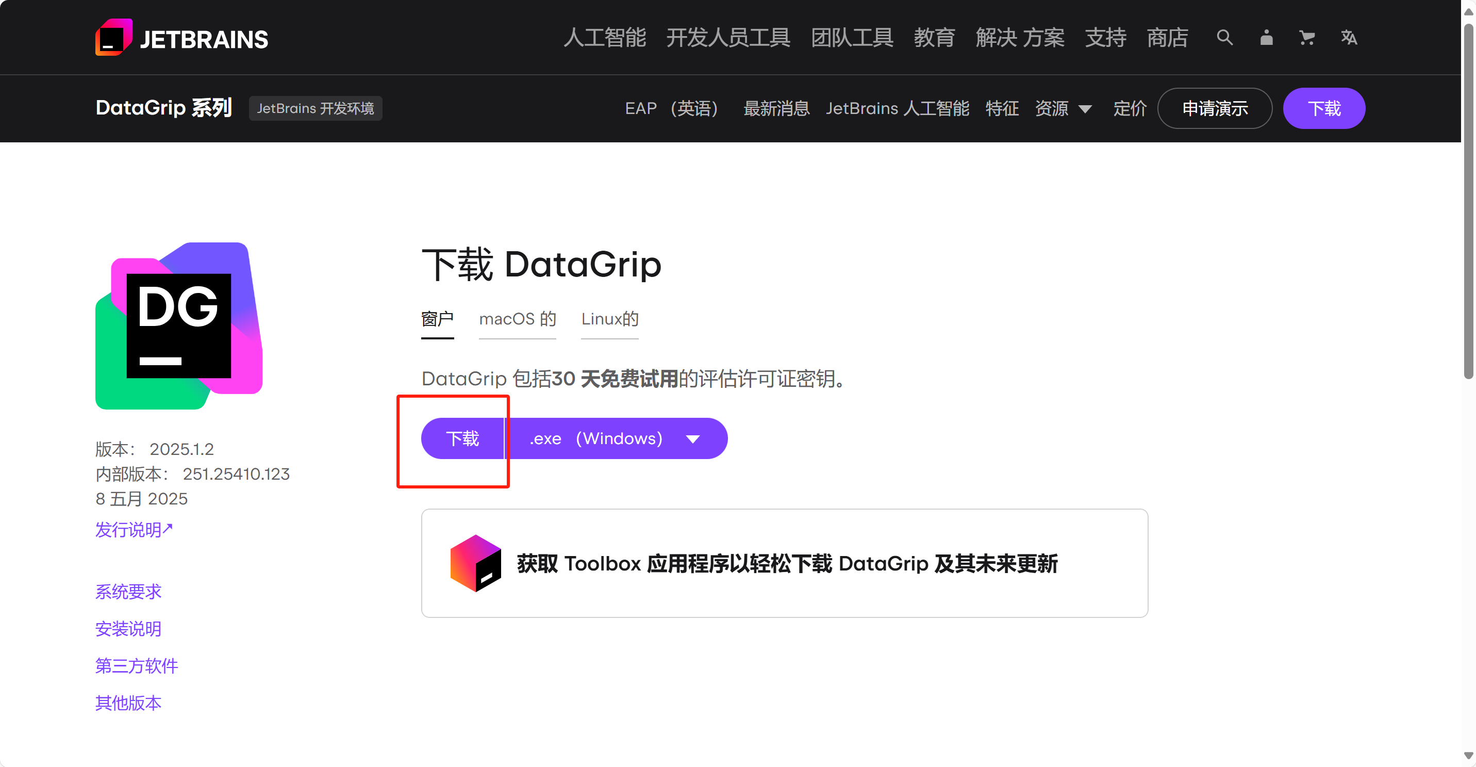Image resolution: width=1476 pixels, height=767 pixels.
Task: Open the 其他版本 link
Action: [128, 703]
